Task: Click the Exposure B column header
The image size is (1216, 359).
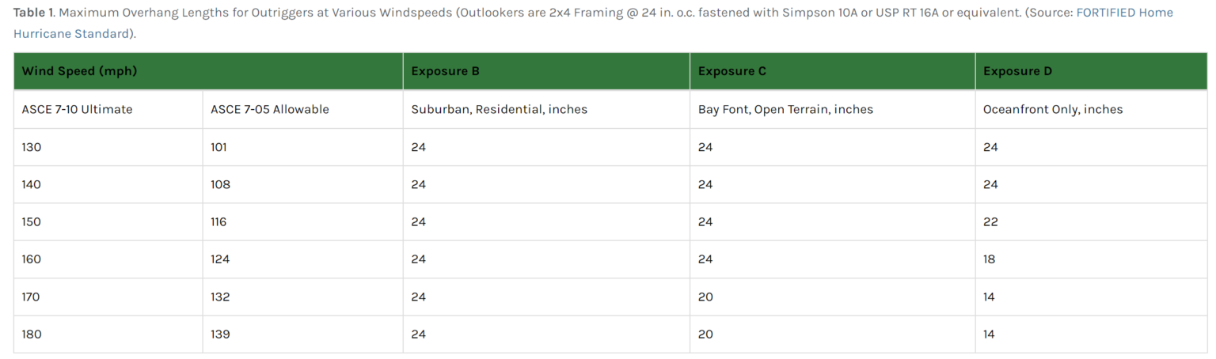Action: click(445, 71)
